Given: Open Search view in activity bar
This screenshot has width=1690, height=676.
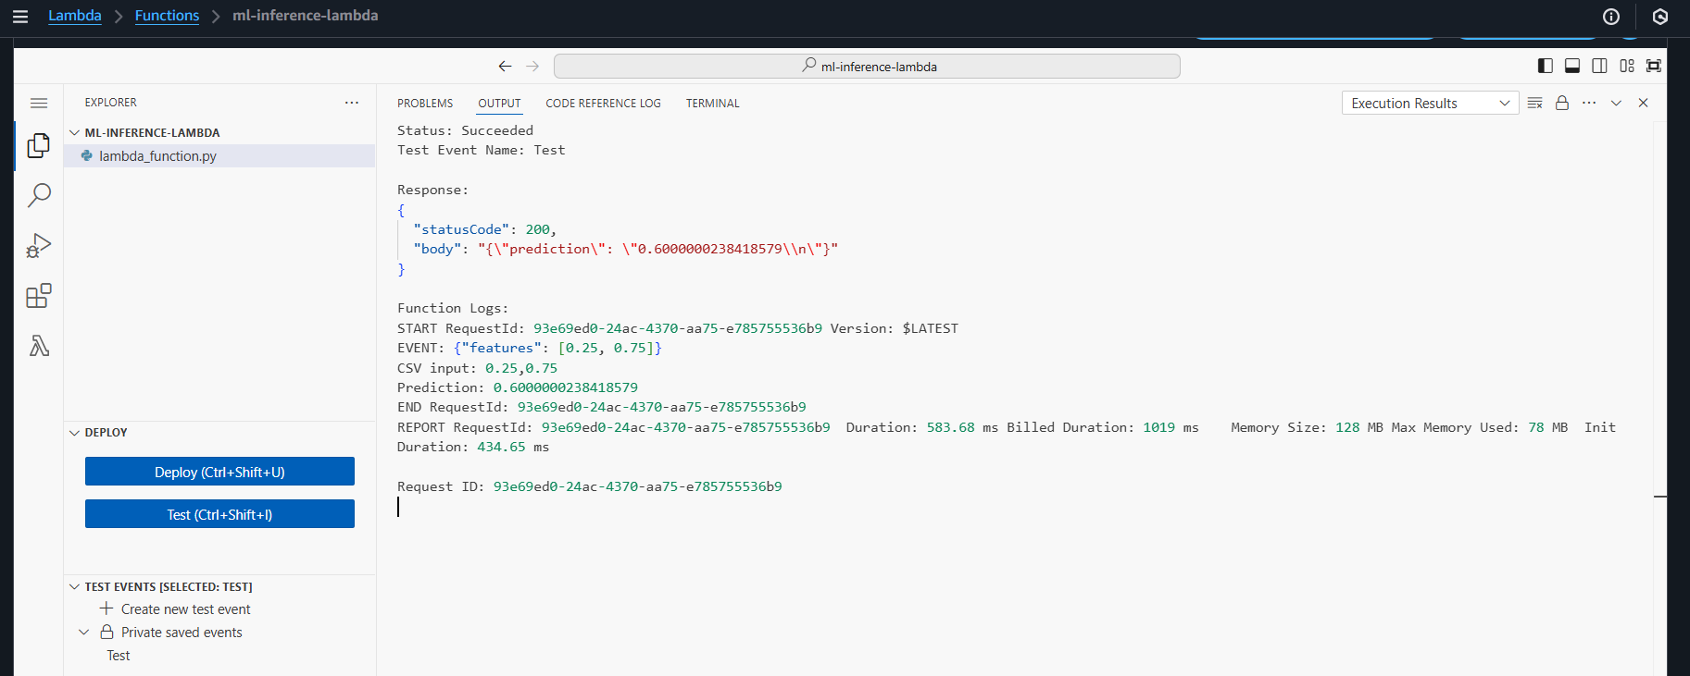Looking at the screenshot, I should coord(39,195).
